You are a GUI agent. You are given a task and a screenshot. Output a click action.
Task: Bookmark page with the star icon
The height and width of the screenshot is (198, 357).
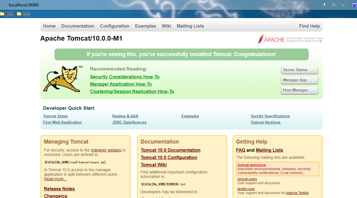click(334, 5)
